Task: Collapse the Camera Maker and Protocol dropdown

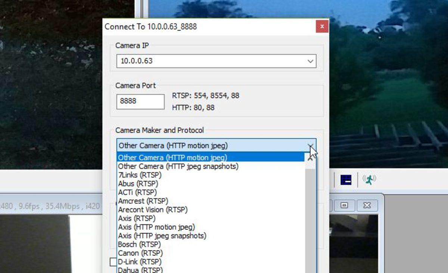Action: point(310,145)
